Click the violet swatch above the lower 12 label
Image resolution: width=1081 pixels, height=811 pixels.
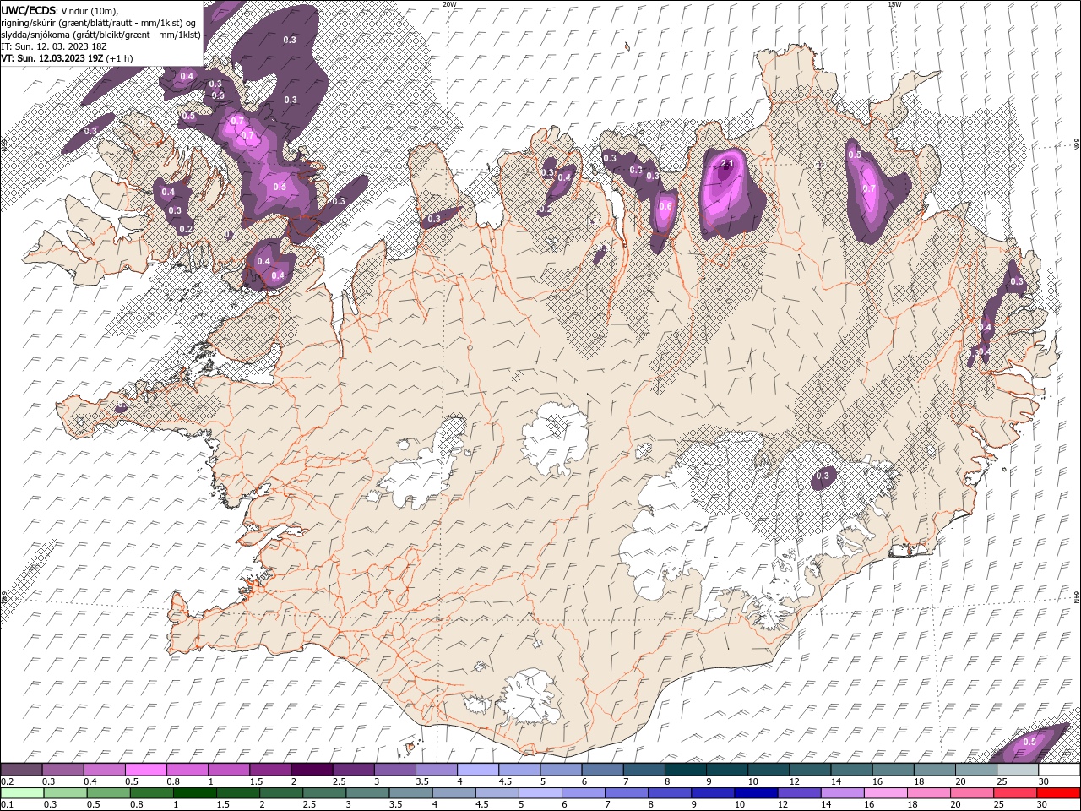click(798, 792)
